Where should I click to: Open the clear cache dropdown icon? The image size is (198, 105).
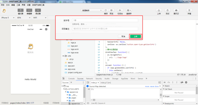(x=129, y=10)
